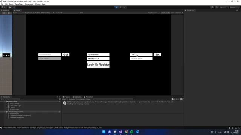Open the Assets menu

[x=11, y=4]
